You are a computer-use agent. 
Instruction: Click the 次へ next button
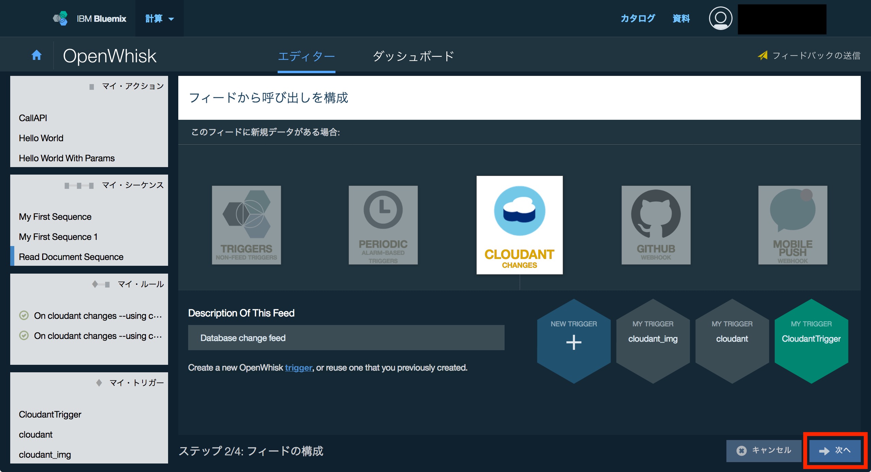(835, 451)
